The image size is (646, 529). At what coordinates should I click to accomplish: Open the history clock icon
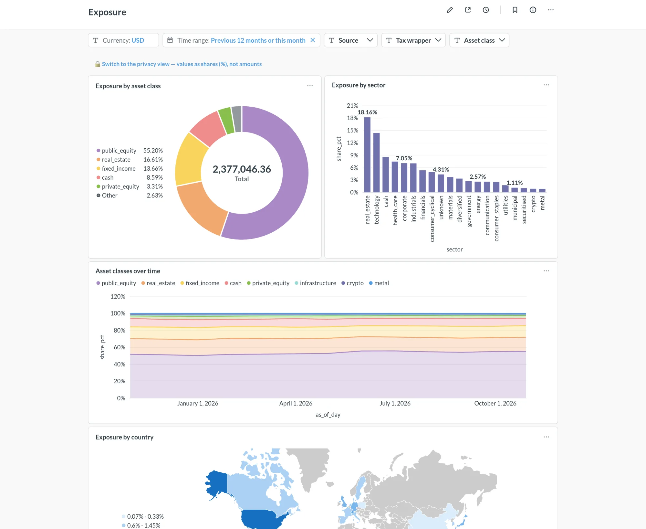point(486,10)
